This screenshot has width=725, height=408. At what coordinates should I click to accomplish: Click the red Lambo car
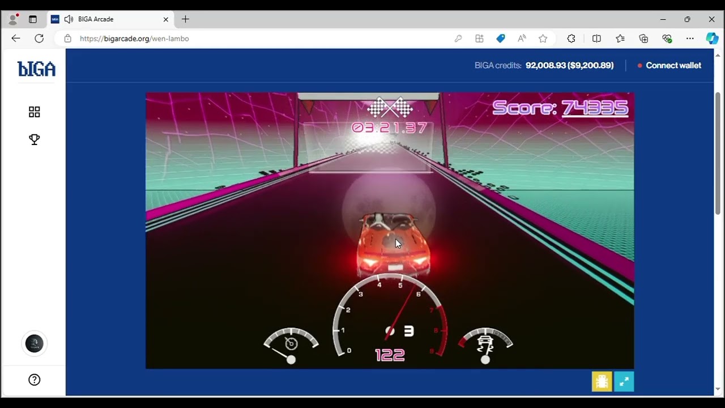pos(394,244)
